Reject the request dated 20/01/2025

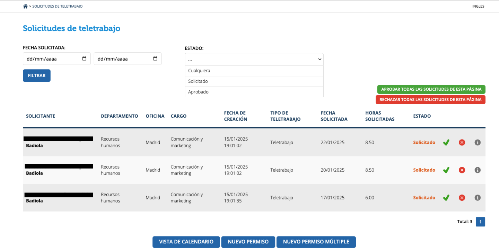[x=462, y=170]
